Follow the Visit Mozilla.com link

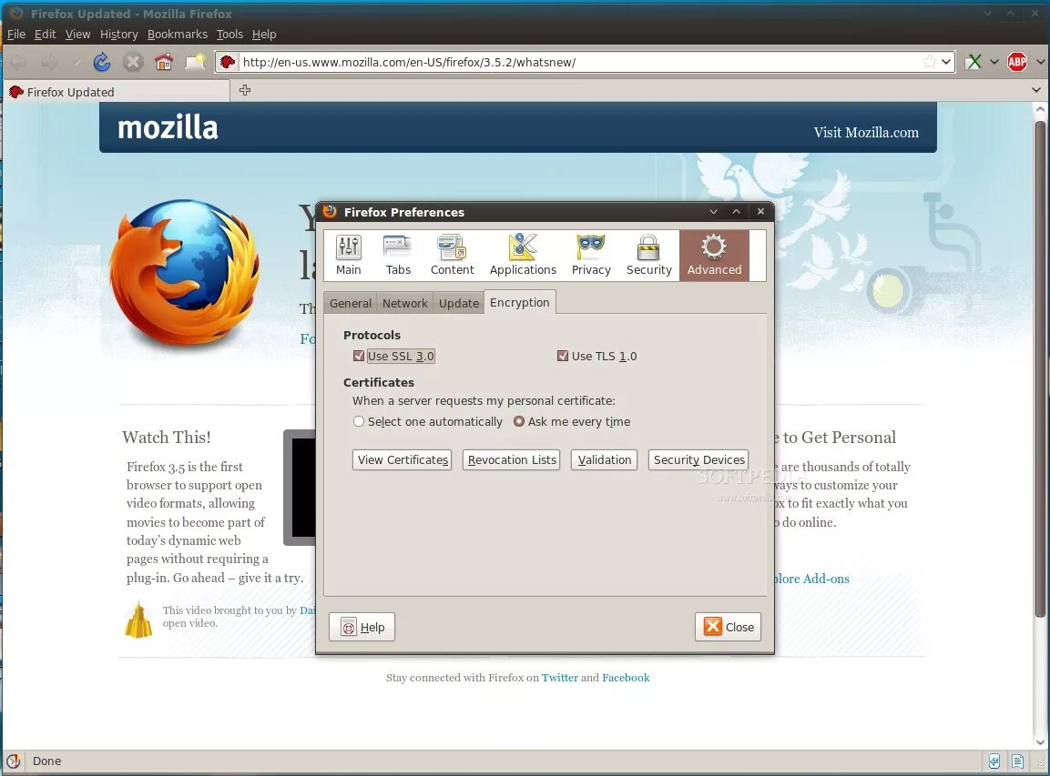pyautogui.click(x=866, y=133)
